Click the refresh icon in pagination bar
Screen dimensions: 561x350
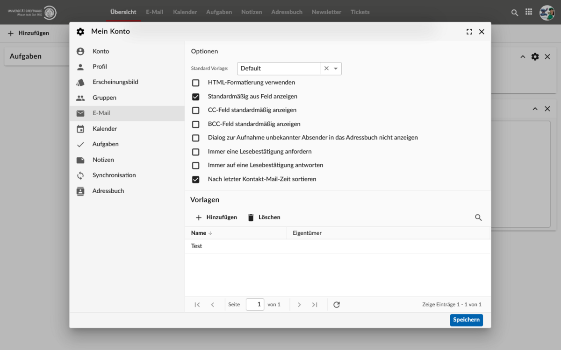click(x=336, y=305)
